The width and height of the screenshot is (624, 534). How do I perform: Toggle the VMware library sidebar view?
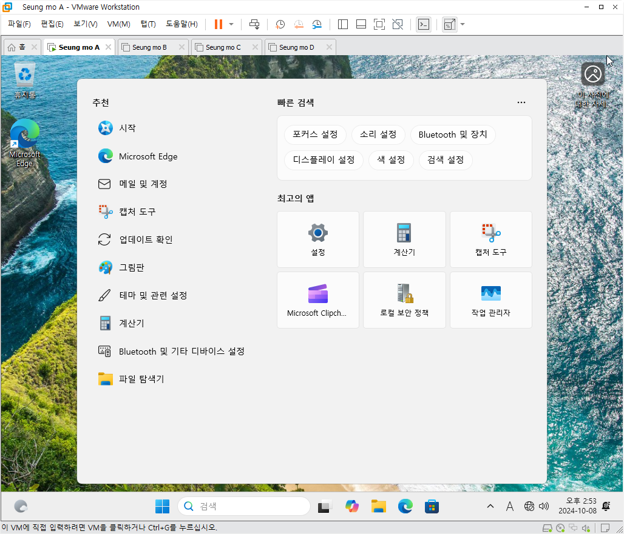342,24
